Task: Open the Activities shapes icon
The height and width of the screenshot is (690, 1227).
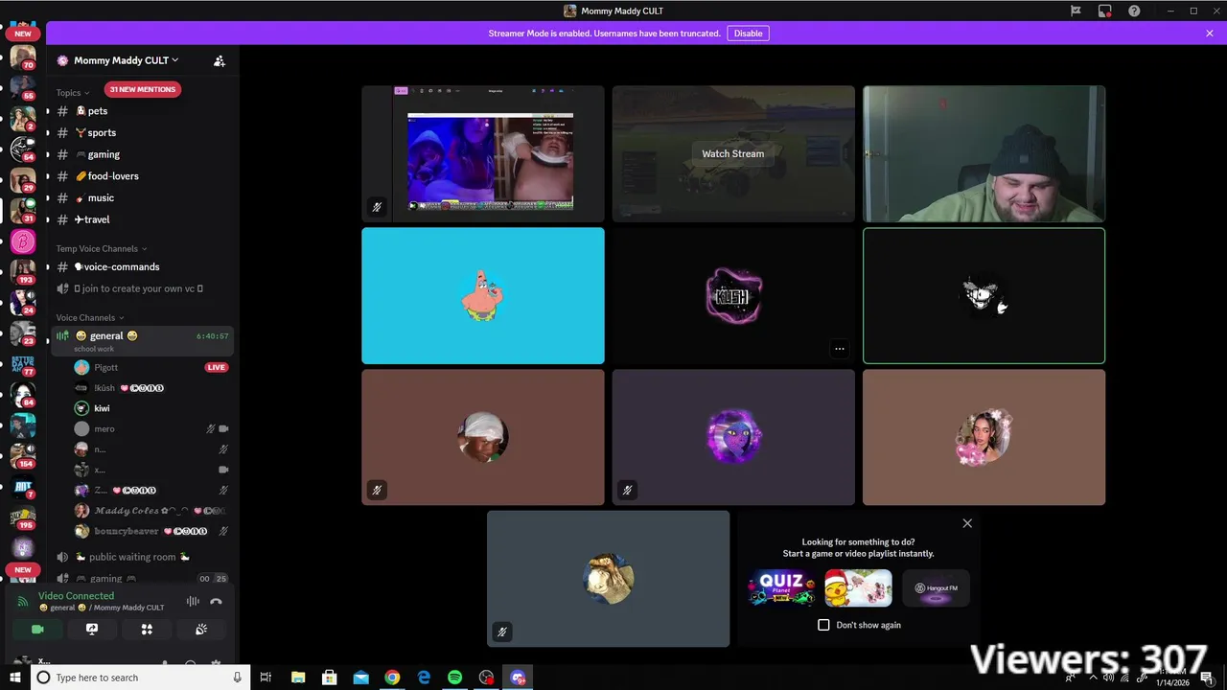Action: point(147,630)
